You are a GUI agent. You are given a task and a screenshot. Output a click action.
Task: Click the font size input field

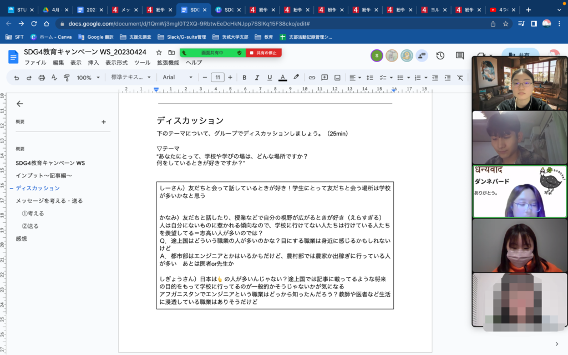[x=217, y=78]
